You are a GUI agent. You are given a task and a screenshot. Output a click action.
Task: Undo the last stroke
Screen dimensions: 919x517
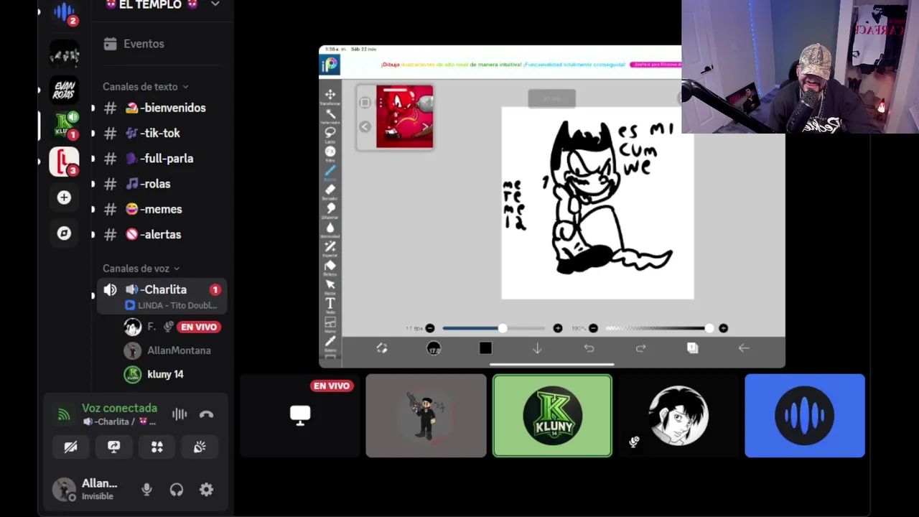click(589, 348)
